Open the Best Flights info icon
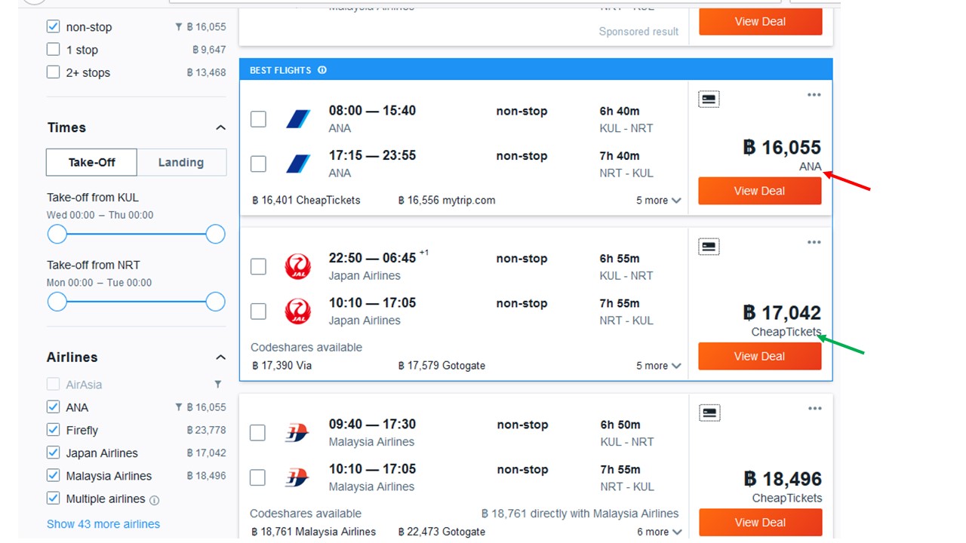Screen dimensions: 966x543 (x=322, y=70)
